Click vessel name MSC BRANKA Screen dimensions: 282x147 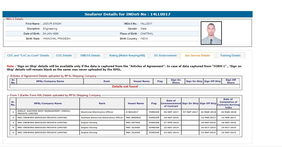click(133, 117)
